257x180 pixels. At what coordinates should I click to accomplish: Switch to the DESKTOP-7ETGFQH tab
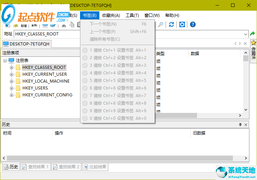[x=26, y=44]
